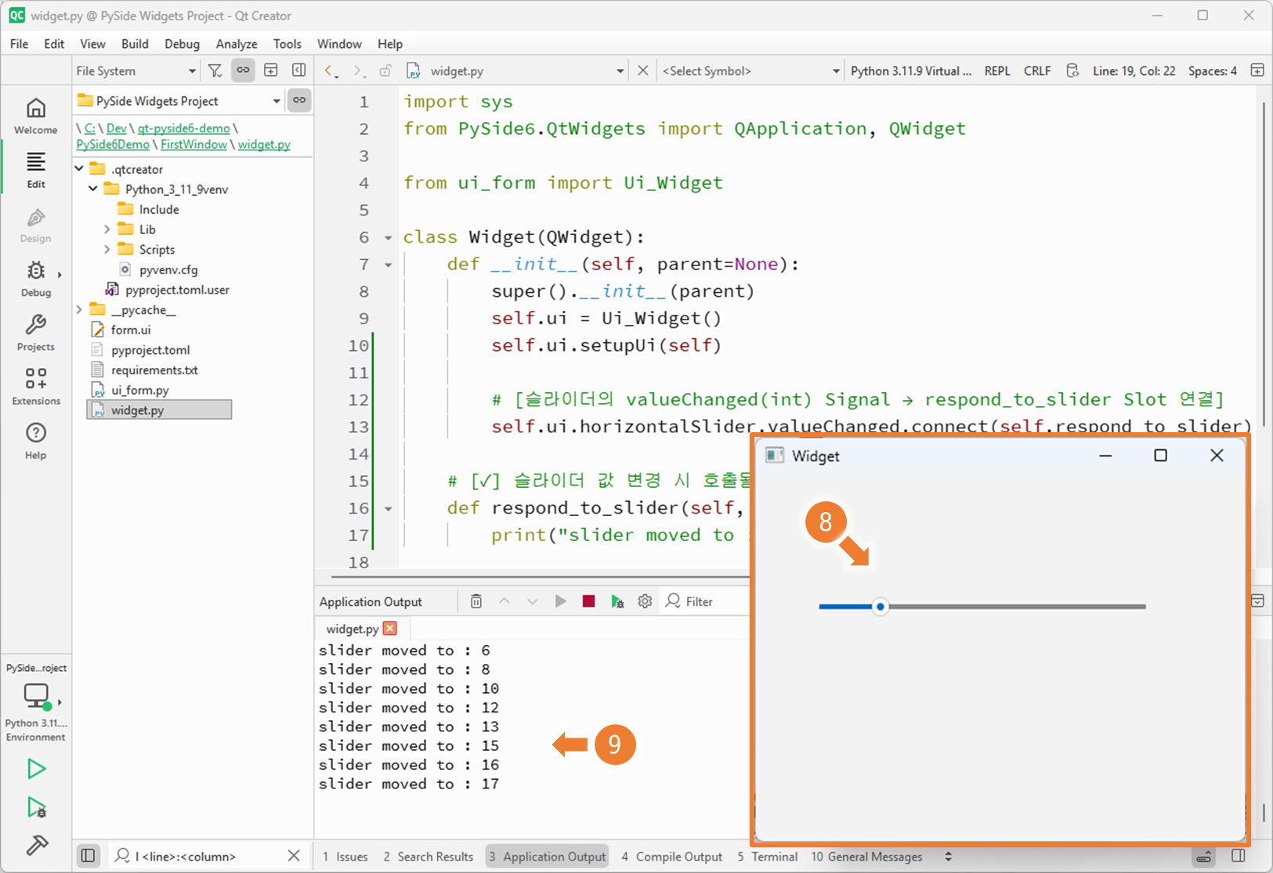This screenshot has width=1273, height=873.
Task: Expand the __pycache__ folder
Action: point(80,309)
